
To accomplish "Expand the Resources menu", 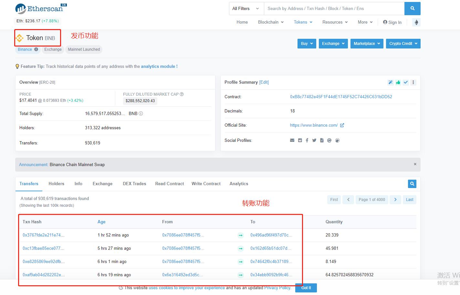I will [335, 22].
